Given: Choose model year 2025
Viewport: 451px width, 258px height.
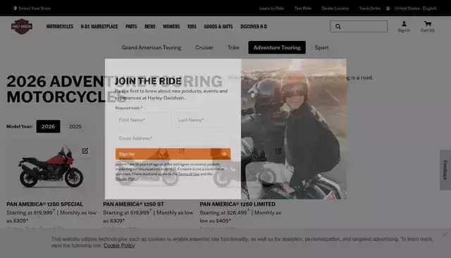Looking at the screenshot, I should click(75, 127).
